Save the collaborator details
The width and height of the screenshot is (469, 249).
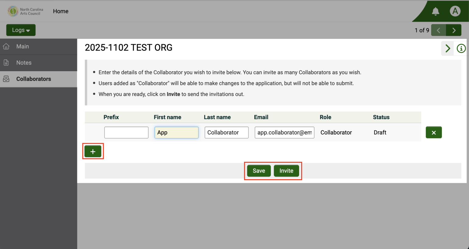[258, 171]
